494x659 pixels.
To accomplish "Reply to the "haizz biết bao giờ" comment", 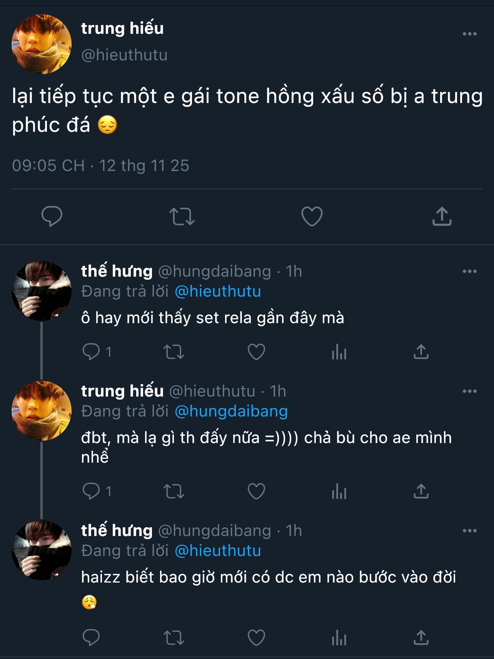I will click(x=91, y=638).
